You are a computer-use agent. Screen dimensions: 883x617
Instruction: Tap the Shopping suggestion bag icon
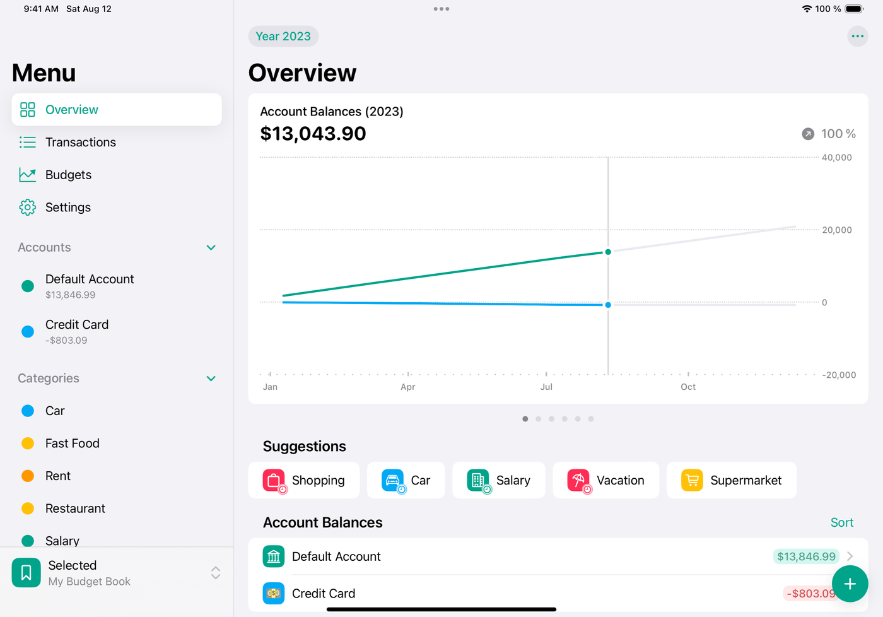274,480
